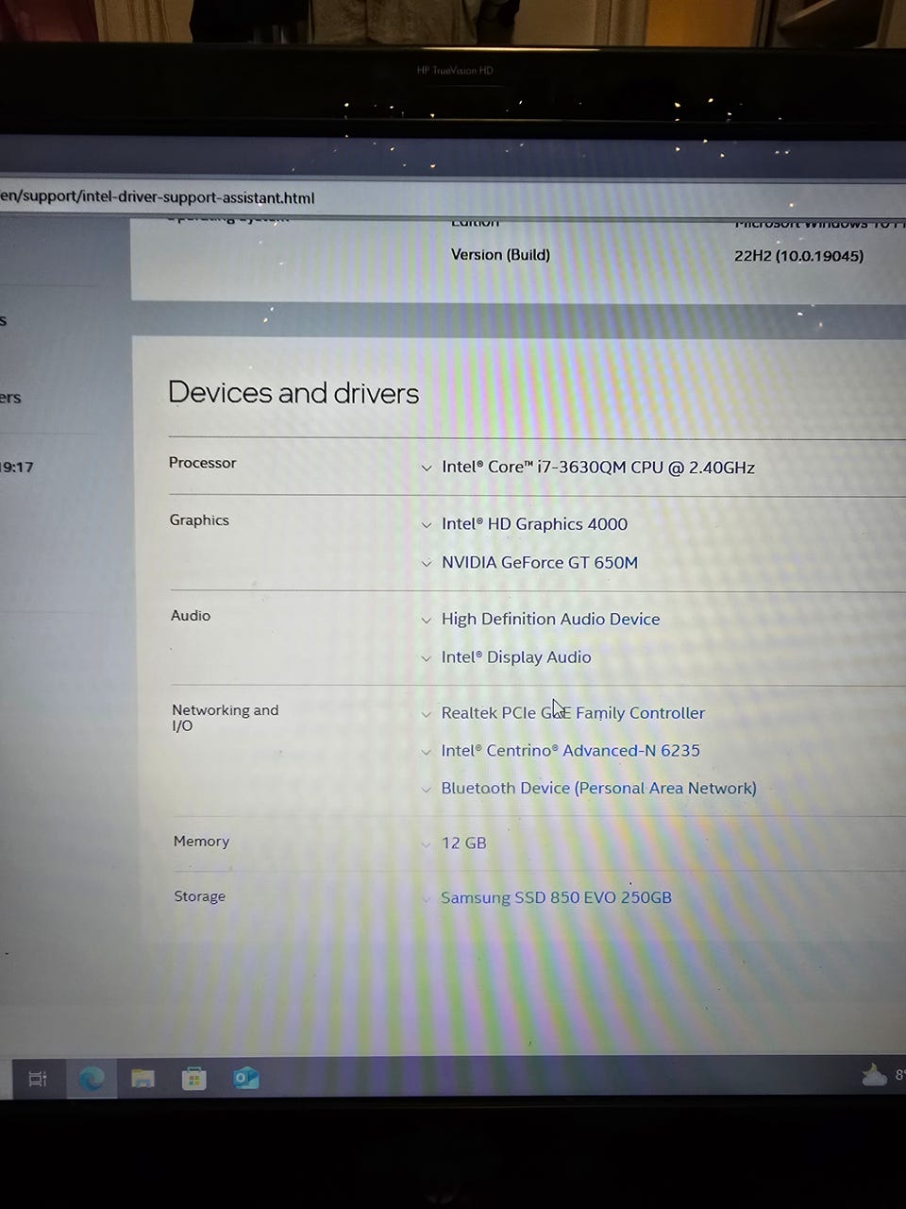The height and width of the screenshot is (1209, 906).
Task: Expand the Intel Core i7-3630QM processor entry
Action: [x=427, y=468]
